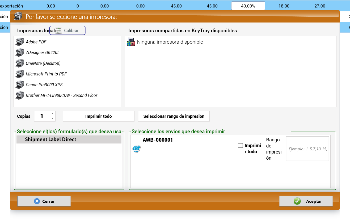Decrease the Copias count with the down arrow

[x=52, y=118]
